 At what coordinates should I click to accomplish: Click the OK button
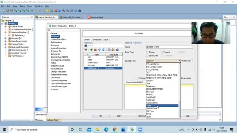click(x=101, y=116)
